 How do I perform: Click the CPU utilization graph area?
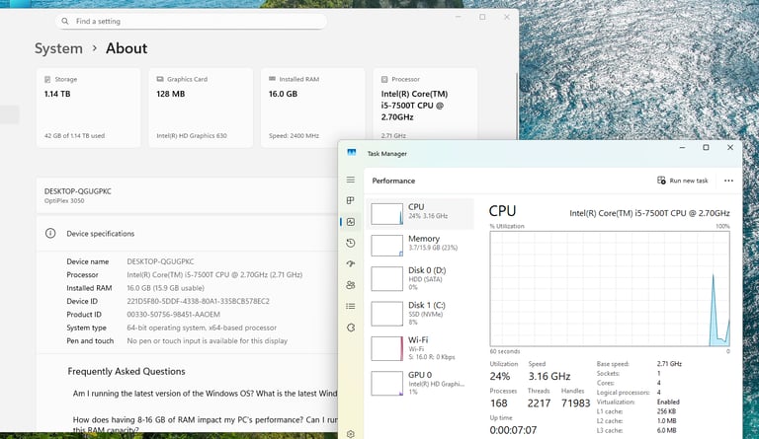click(610, 288)
